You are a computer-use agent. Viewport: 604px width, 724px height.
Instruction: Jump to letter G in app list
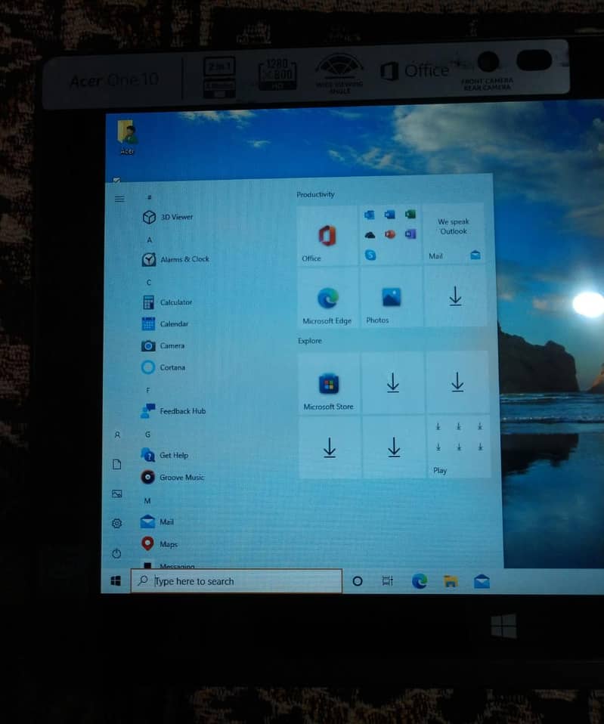click(x=147, y=435)
